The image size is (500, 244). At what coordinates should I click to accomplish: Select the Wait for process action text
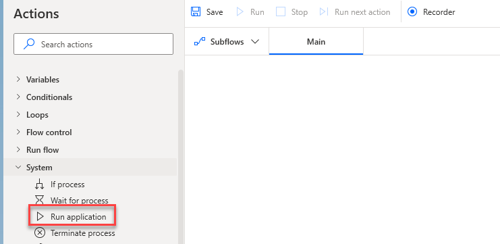[x=80, y=201]
